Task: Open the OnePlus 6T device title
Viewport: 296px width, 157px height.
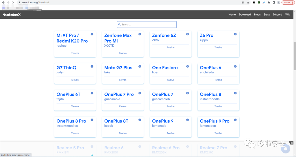Action: pos(68,94)
